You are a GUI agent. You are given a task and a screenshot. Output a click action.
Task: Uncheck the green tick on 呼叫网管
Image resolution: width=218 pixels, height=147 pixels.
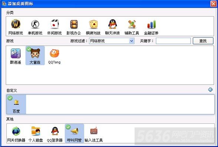tap(68, 127)
